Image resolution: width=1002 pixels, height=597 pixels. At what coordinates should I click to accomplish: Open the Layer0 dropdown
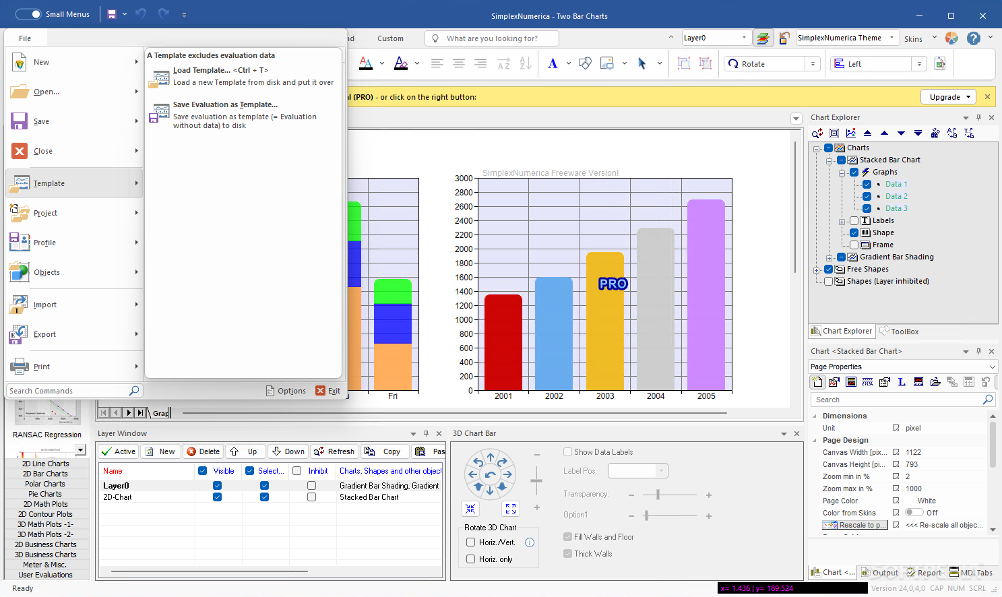click(744, 38)
